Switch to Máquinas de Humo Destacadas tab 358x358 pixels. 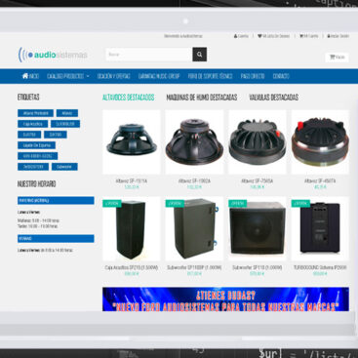click(x=202, y=98)
